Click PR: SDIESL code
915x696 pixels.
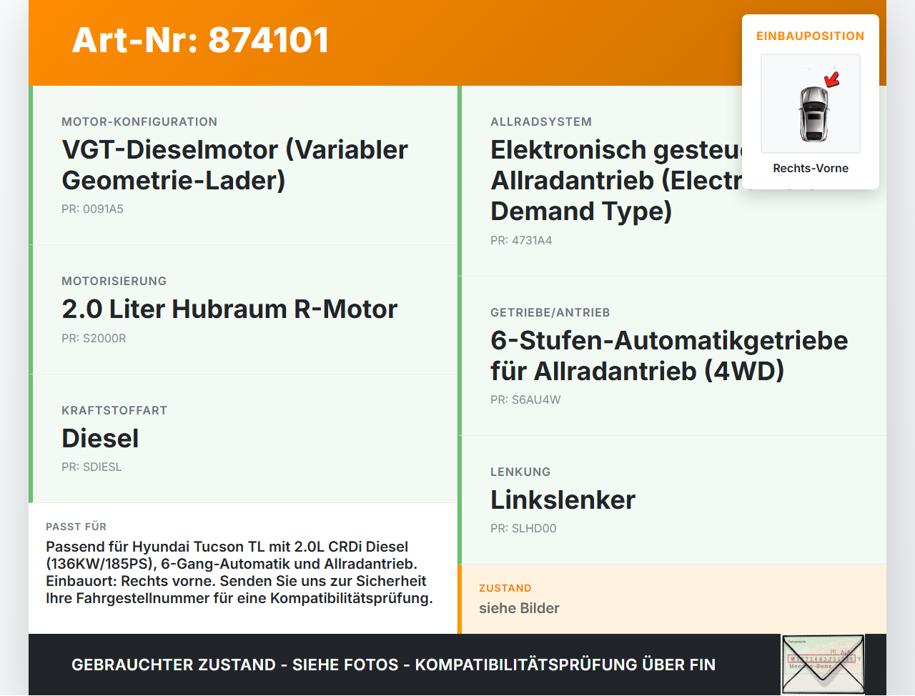pos(91,467)
